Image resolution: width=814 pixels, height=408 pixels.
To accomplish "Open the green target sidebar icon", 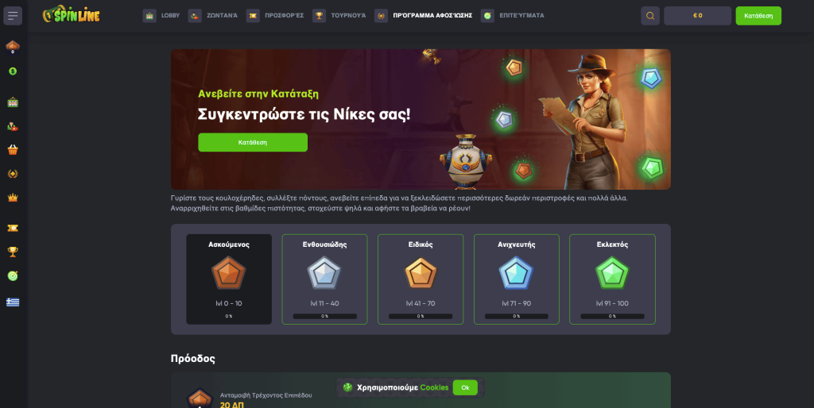I will click(13, 275).
